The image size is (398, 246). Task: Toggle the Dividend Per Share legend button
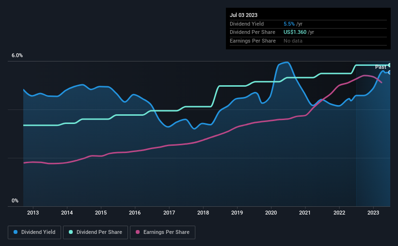coord(96,232)
